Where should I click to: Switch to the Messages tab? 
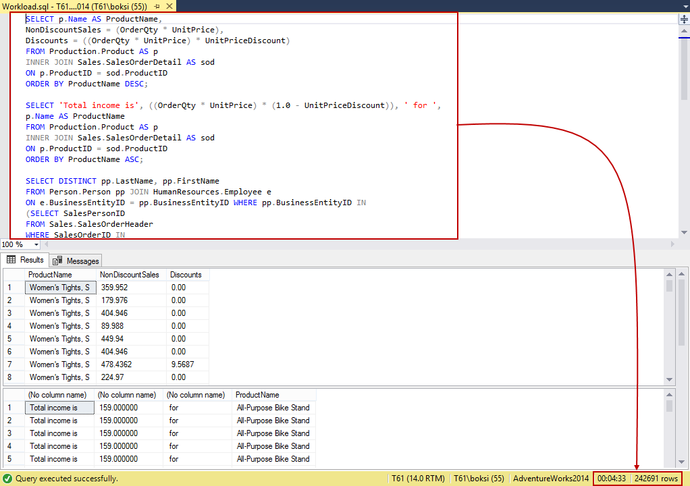[x=76, y=261]
